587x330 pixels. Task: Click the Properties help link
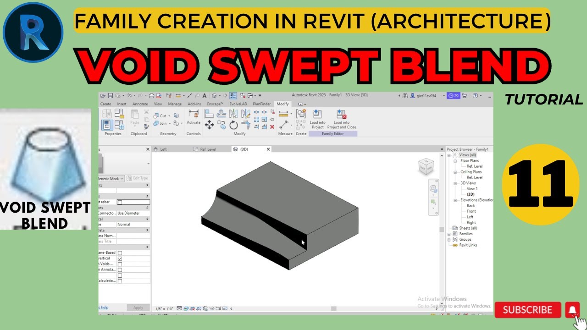pos(103,308)
